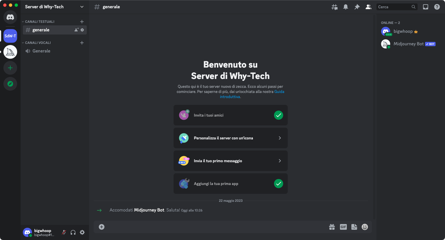Explore discoverable servers compass icon

tap(10, 84)
